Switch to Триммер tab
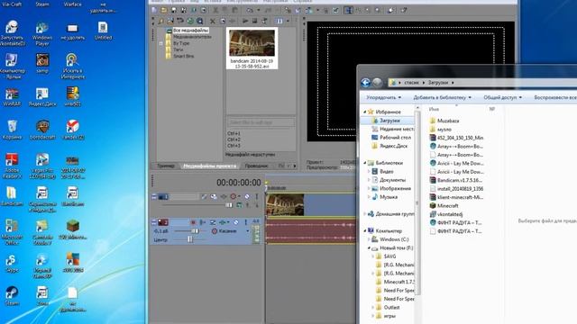 pyautogui.click(x=166, y=166)
